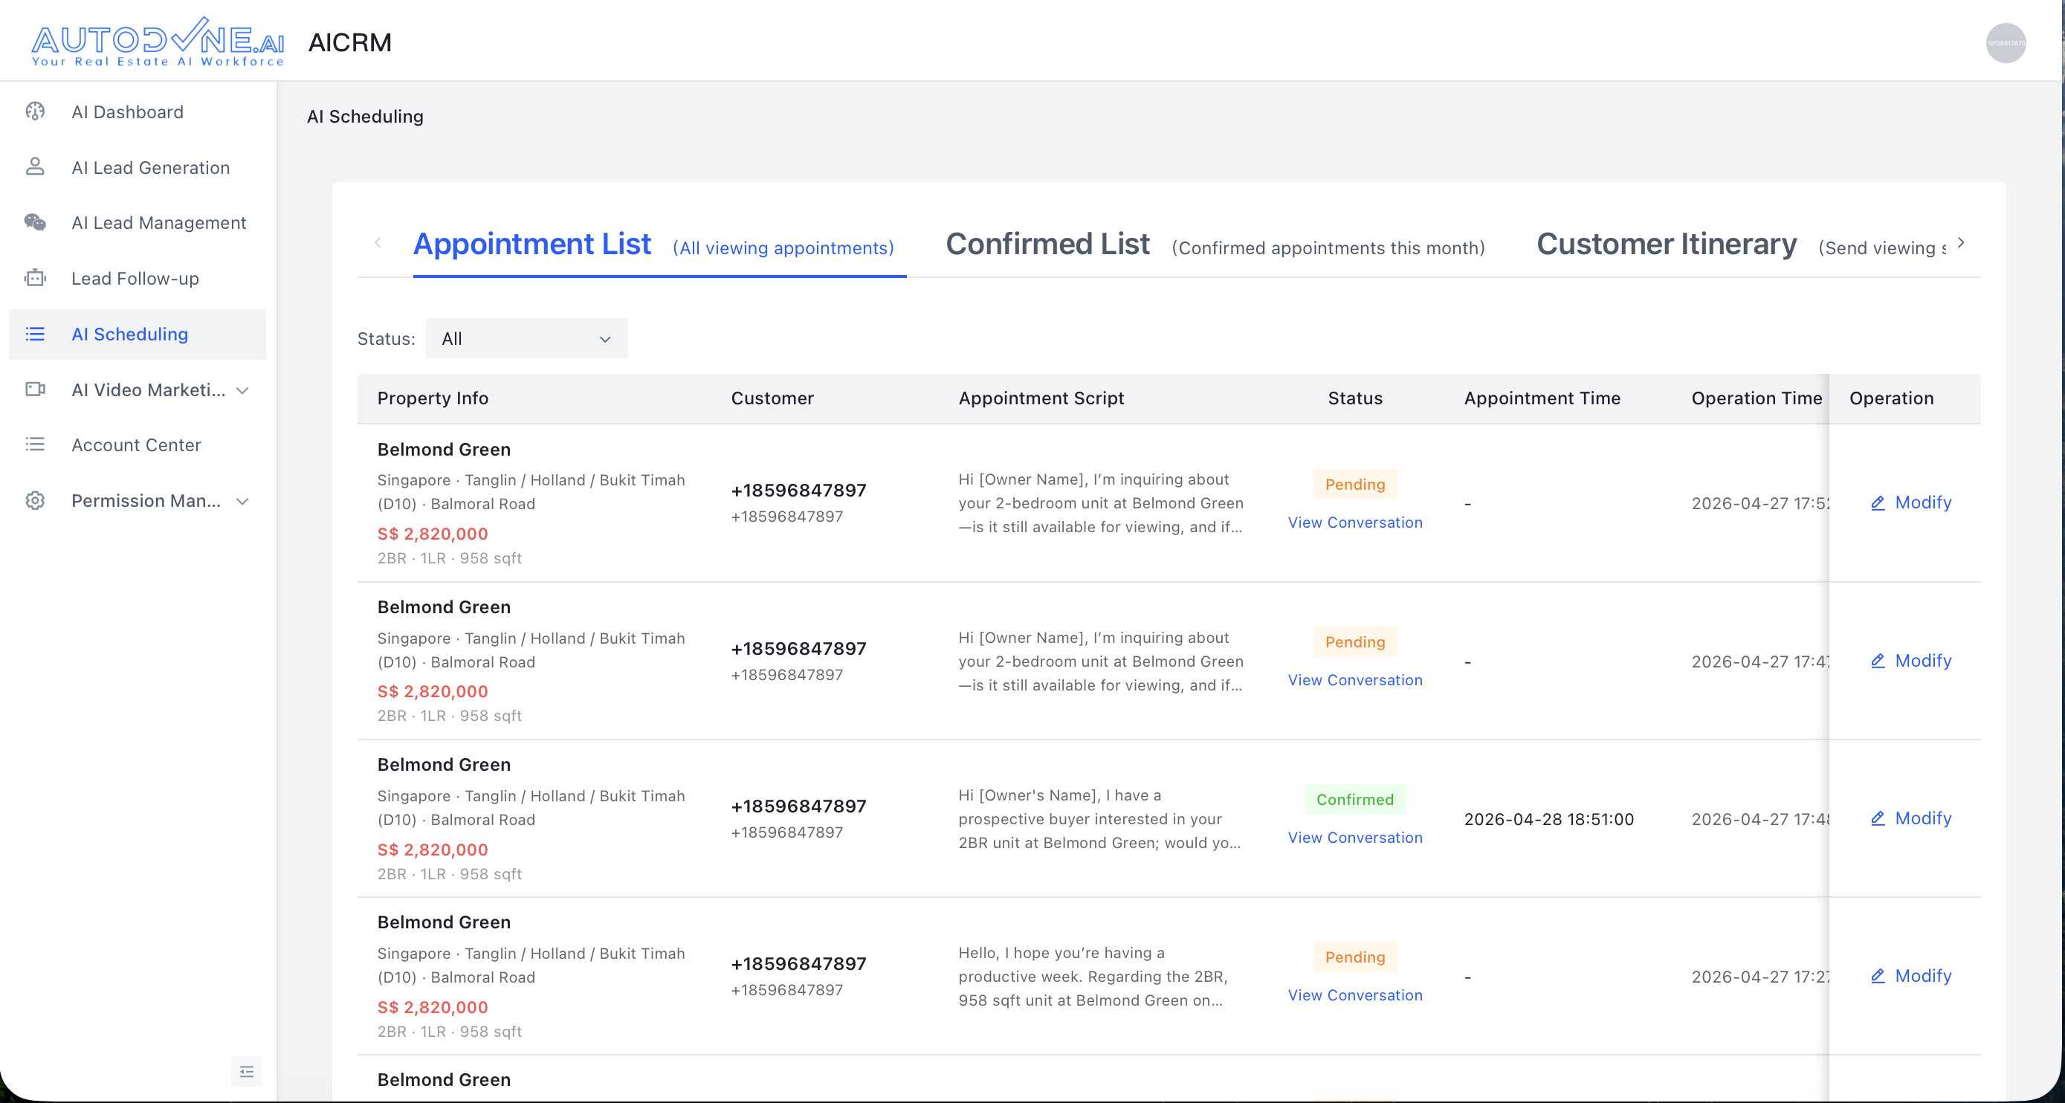This screenshot has width=2065, height=1103.
Task: Click the Pending badge in the first row
Action: 1355,484
